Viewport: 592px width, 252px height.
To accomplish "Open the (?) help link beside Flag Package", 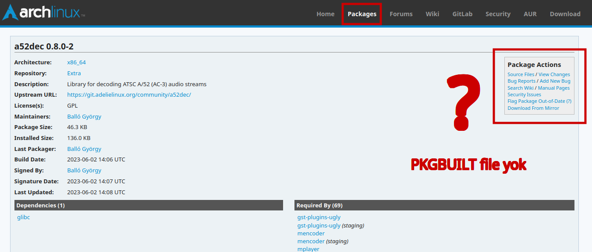I will [569, 101].
